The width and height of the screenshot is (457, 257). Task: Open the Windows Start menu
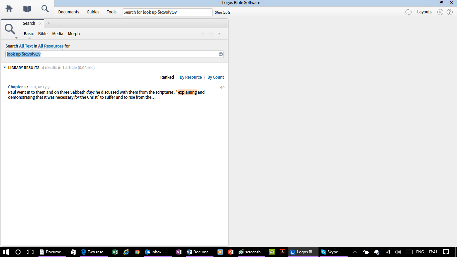click(x=6, y=252)
